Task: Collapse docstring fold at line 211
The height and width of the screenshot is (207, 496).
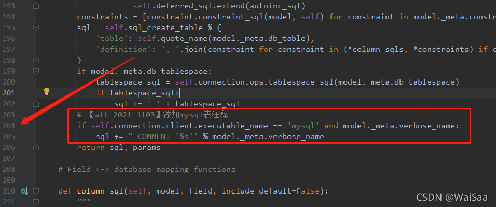Action: pos(36,202)
